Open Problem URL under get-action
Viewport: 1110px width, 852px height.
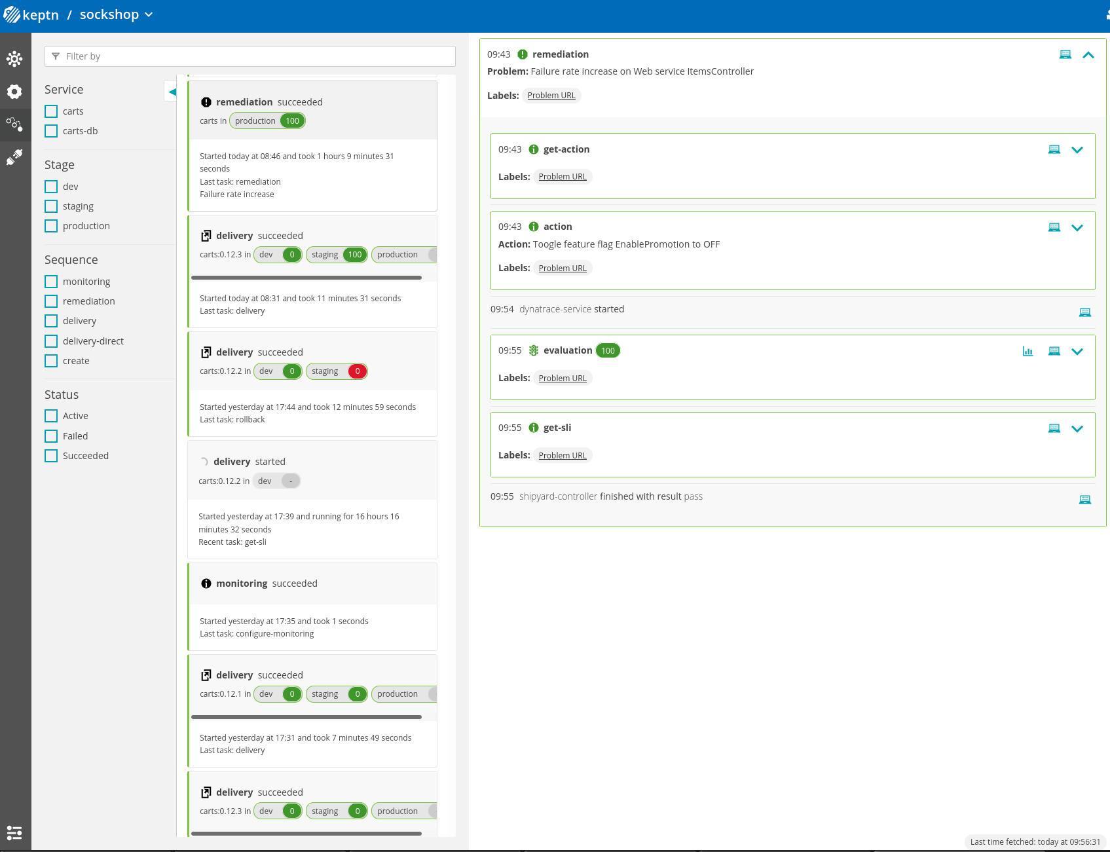(x=563, y=177)
